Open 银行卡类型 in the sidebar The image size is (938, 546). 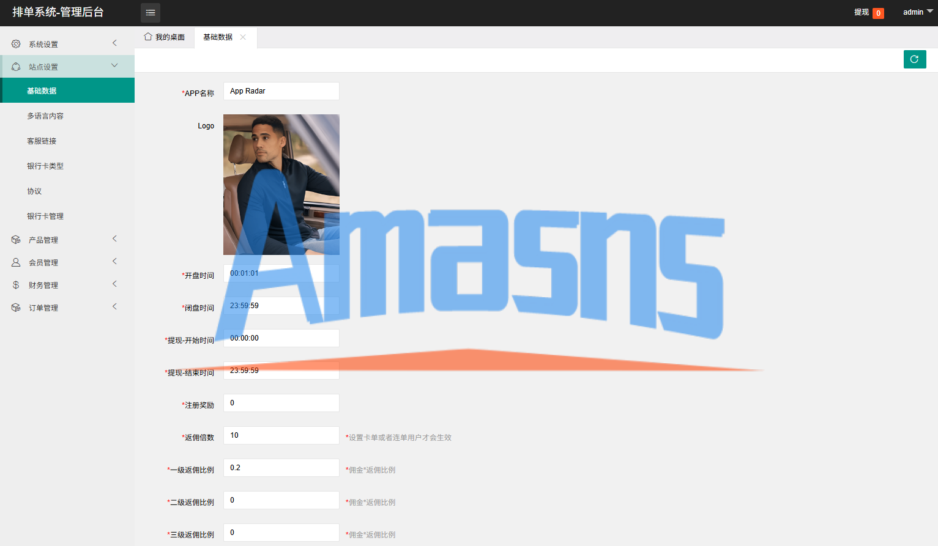point(67,166)
